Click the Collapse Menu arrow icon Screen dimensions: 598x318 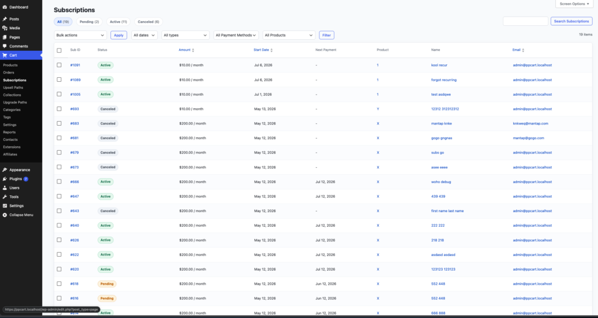[x=5, y=215]
